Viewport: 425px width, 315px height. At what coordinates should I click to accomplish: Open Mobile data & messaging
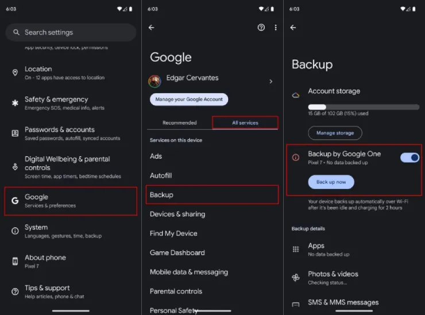[x=212, y=272]
